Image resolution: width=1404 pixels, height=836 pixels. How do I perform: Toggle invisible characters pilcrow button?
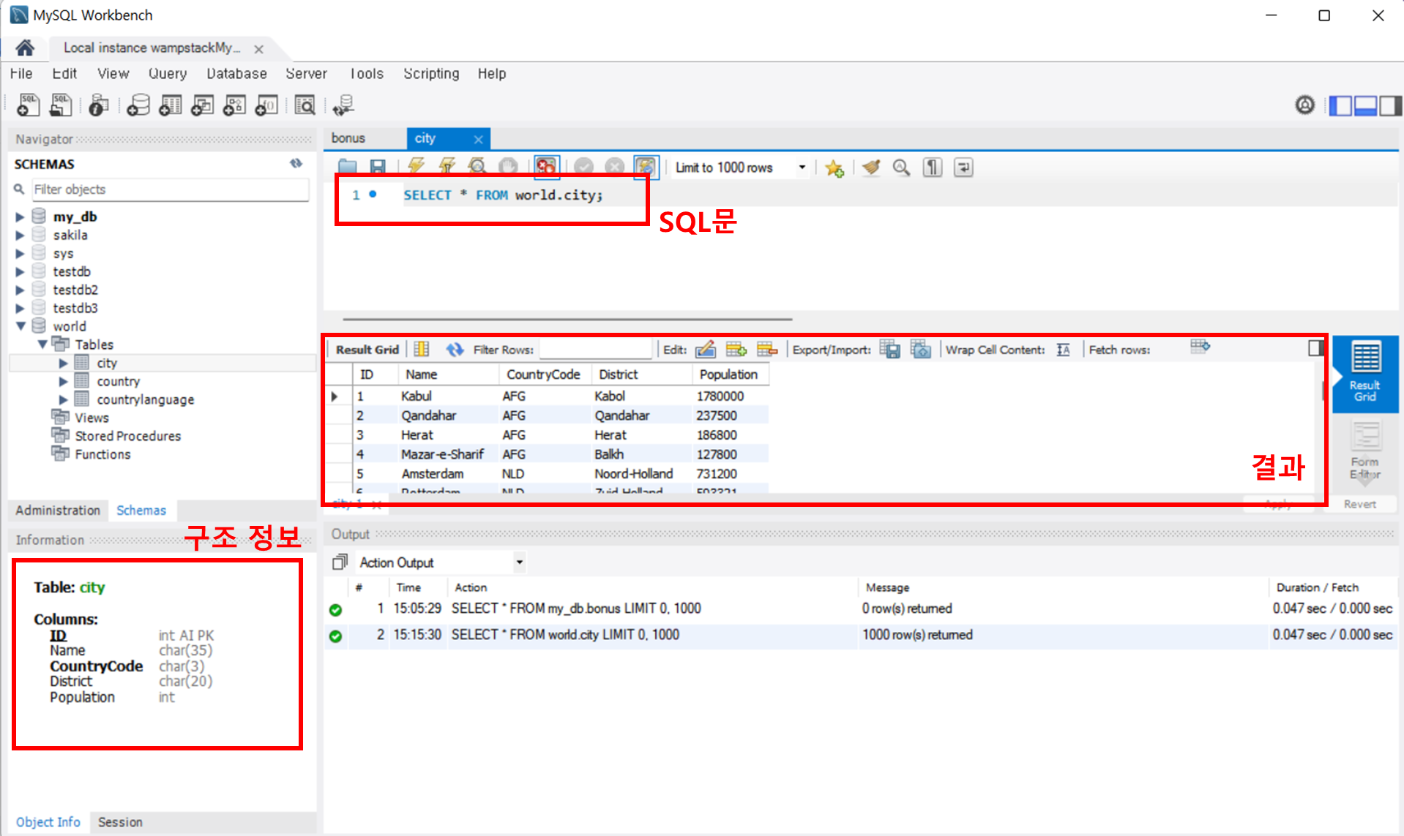pos(932,167)
